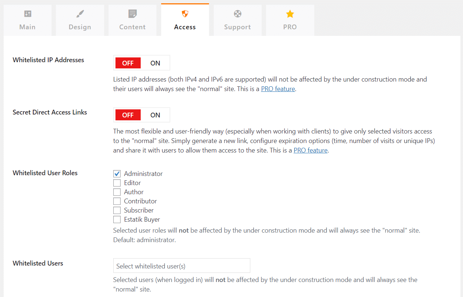Enable Whitelisted IP Addresses

[x=155, y=63]
